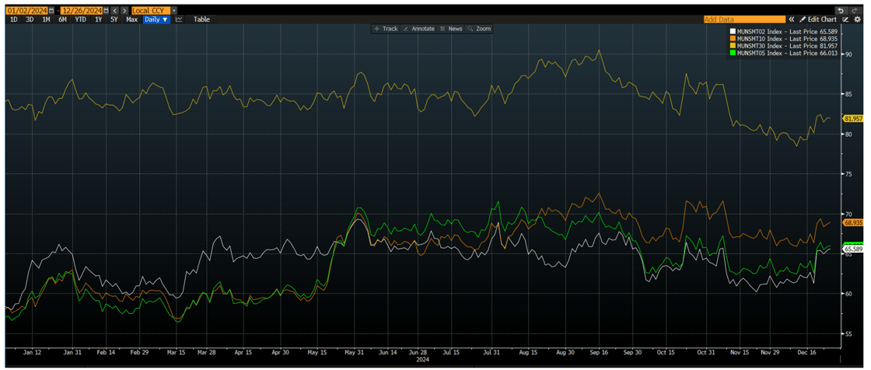Image resolution: width=871 pixels, height=370 pixels.
Task: Select the Max range
Action: (x=131, y=19)
